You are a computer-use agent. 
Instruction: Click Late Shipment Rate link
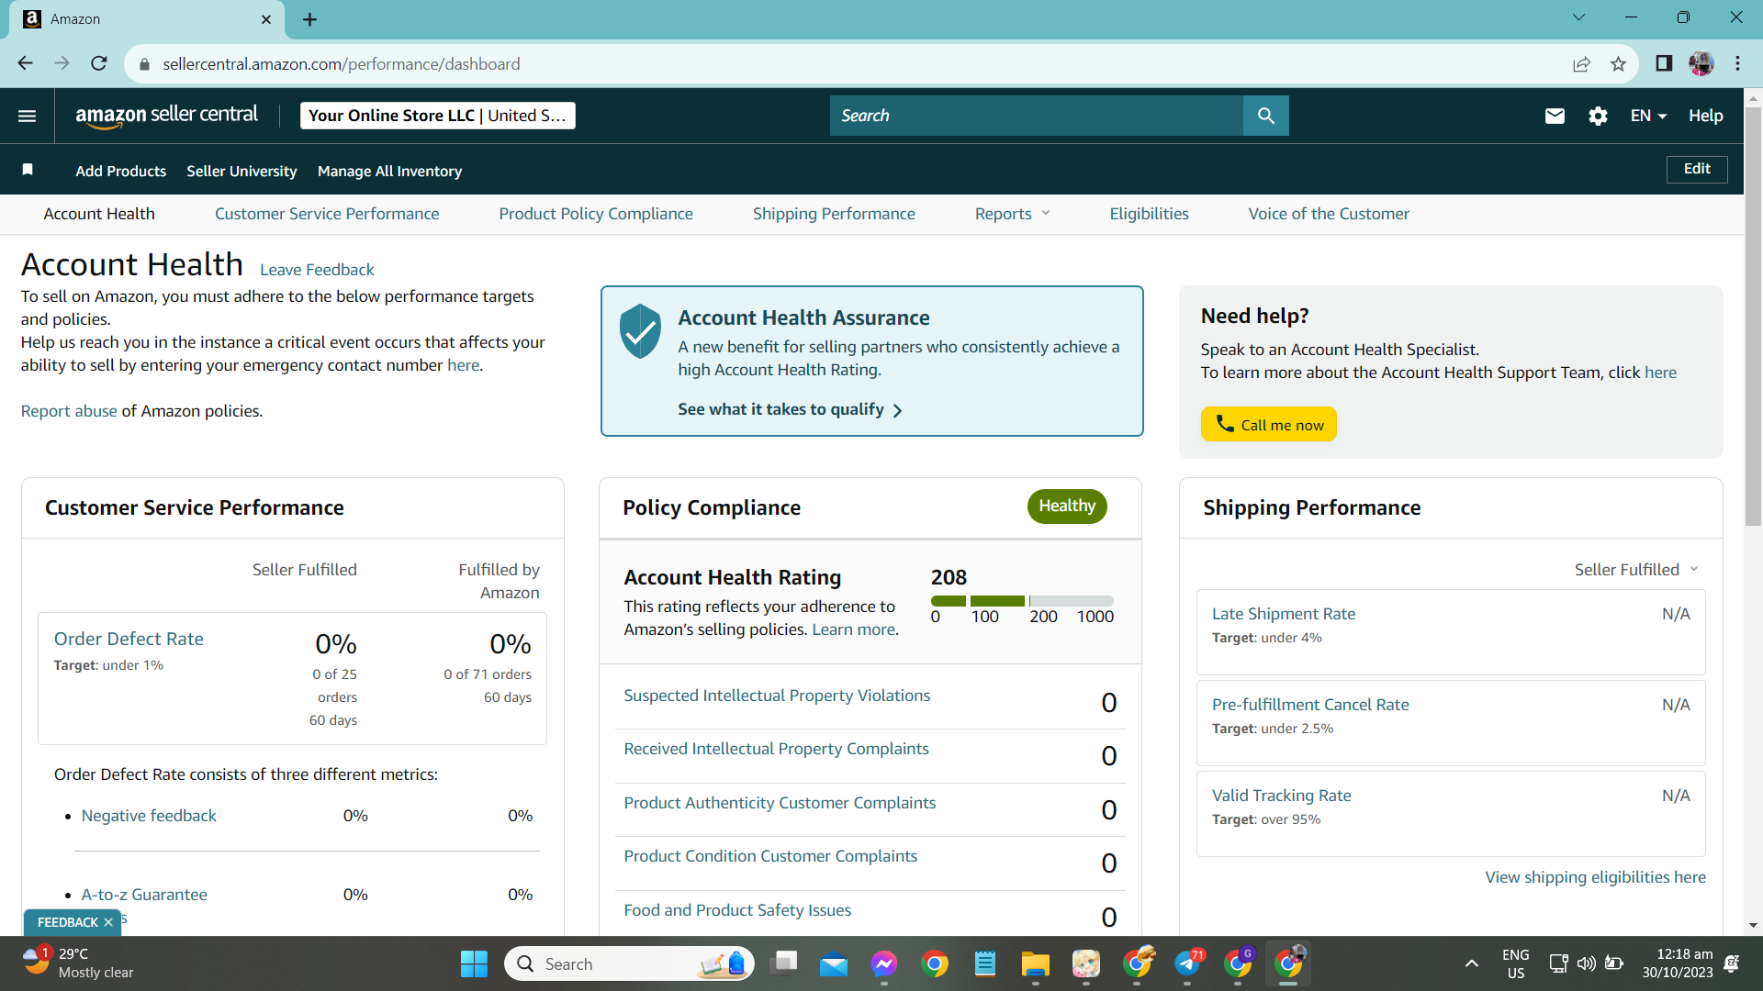coord(1284,614)
